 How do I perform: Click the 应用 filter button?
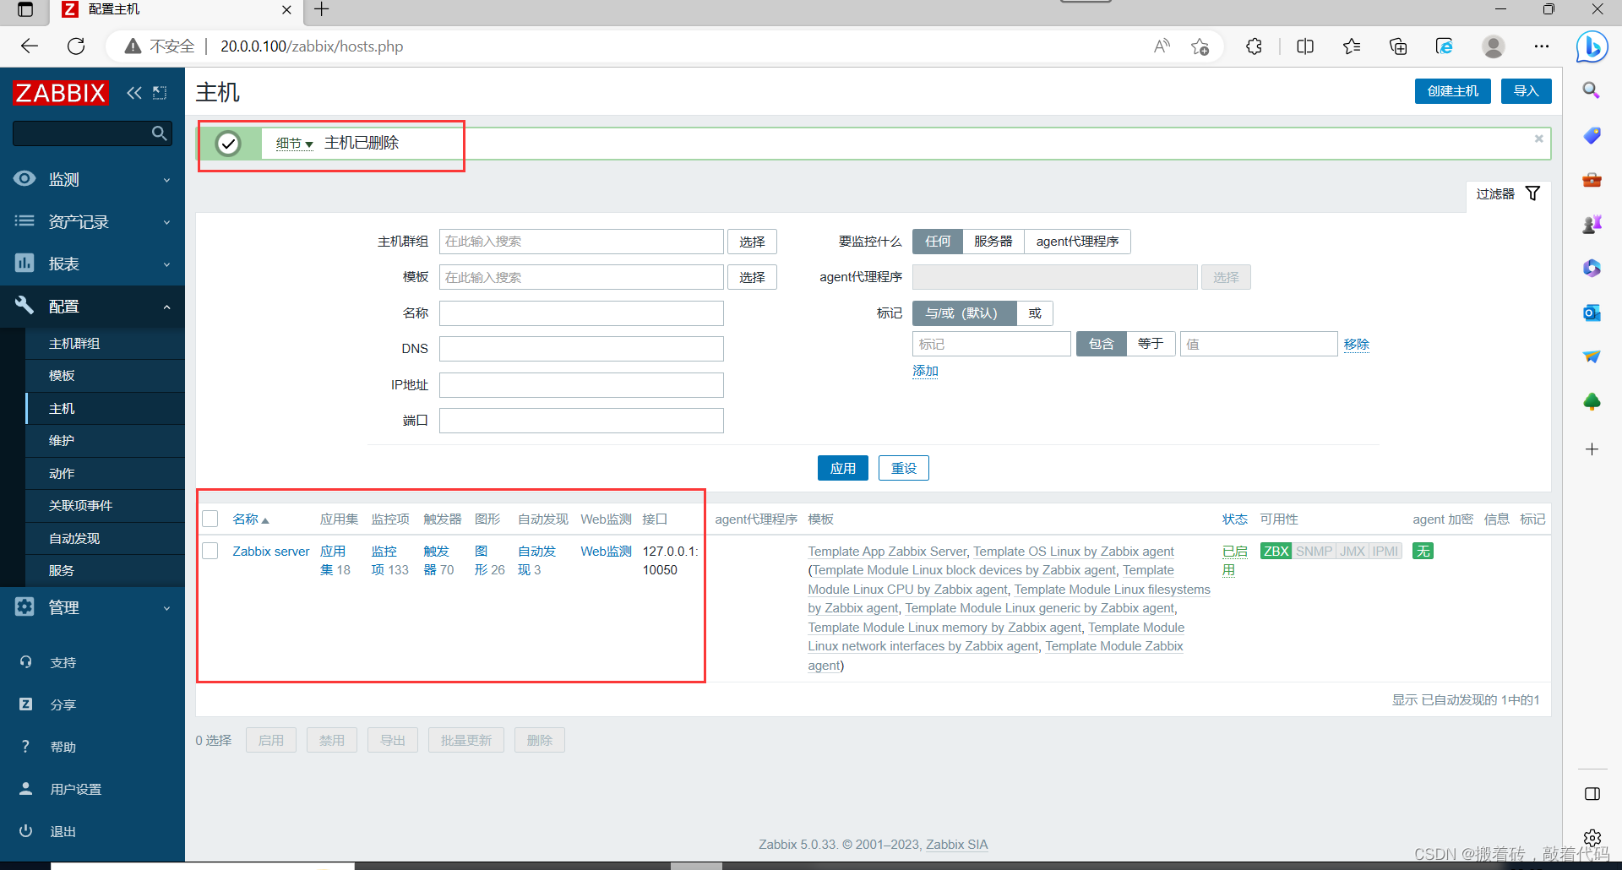click(x=842, y=468)
